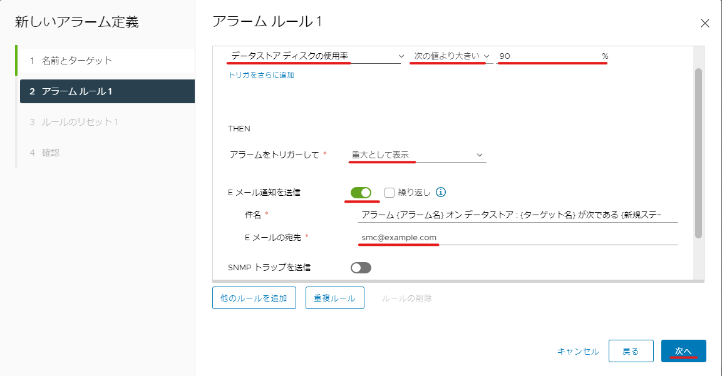The image size is (722, 376).
Task: Go to step 1 名前とターゲット
Action: [x=106, y=60]
